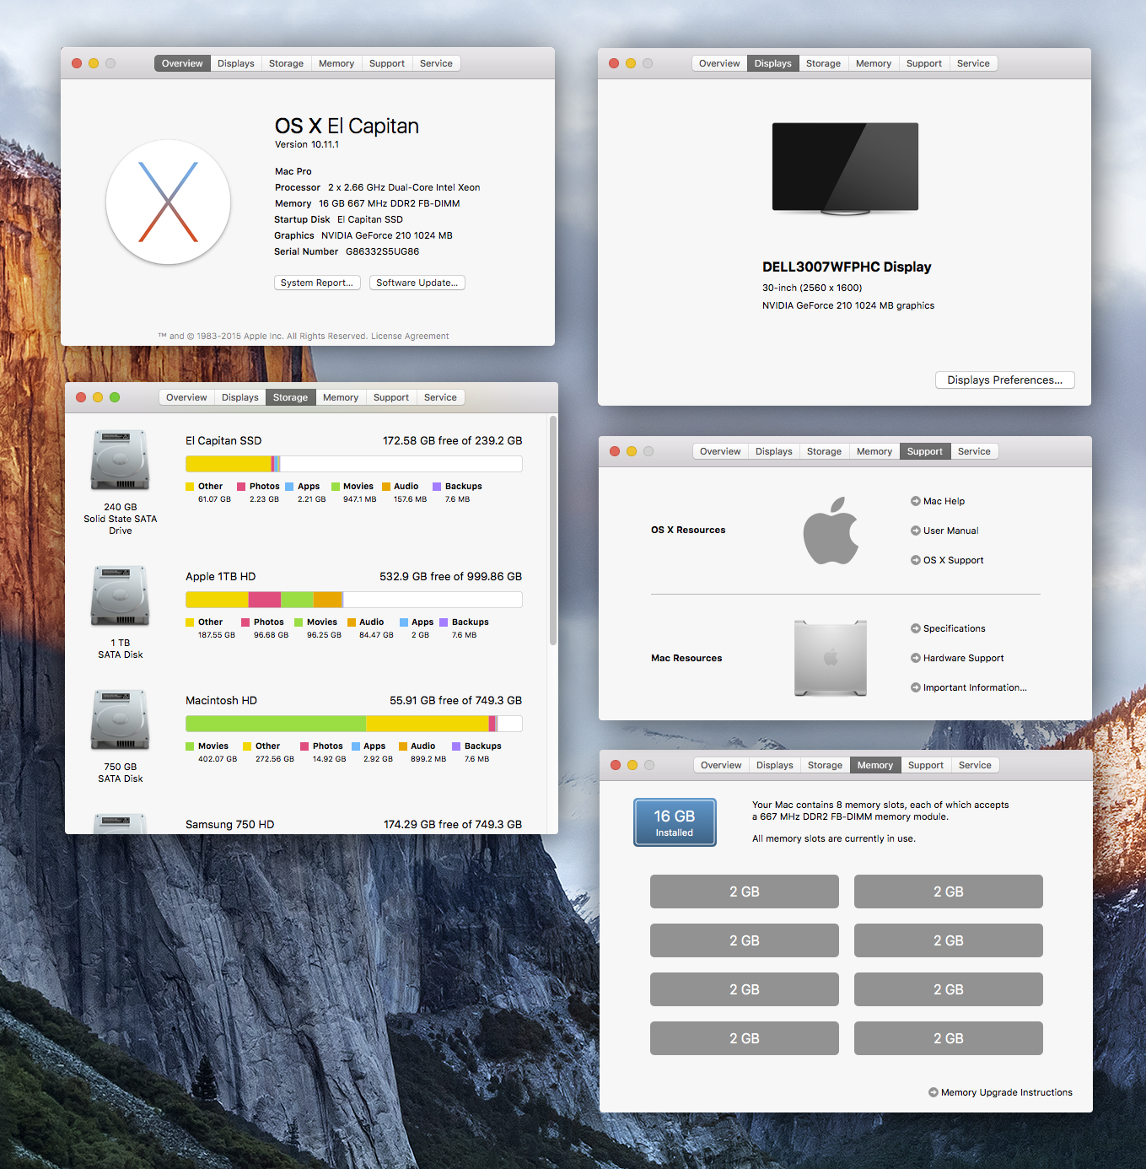
Task: Open the Hardware Support link
Action: click(x=964, y=658)
